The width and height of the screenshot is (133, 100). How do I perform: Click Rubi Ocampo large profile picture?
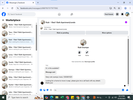tap(83, 42)
